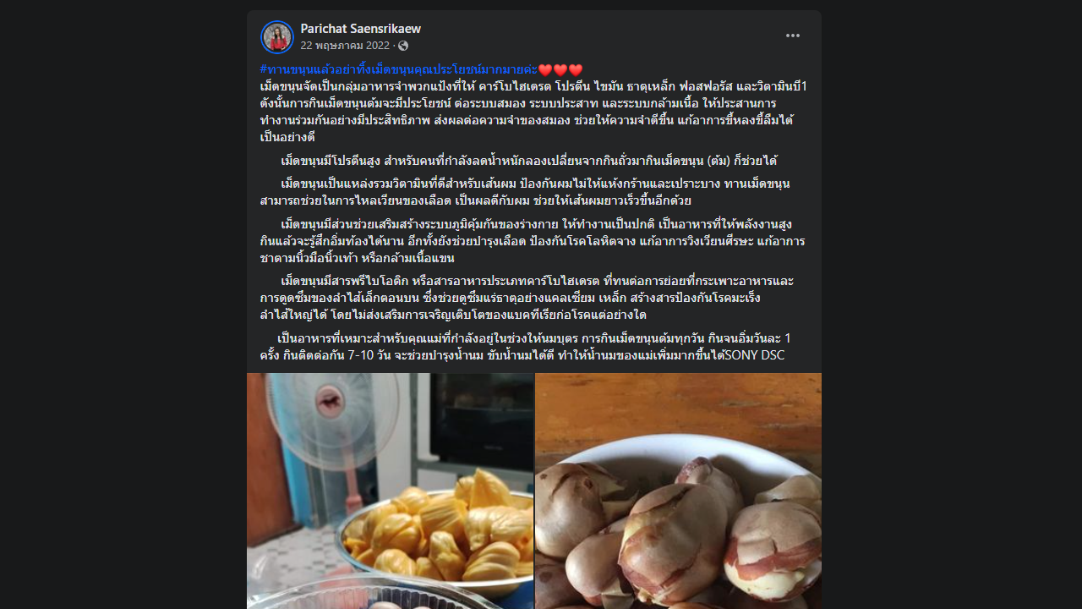Follow the blue hashtag #ทานขนุนแล้วอย่าทิ้งเม็ดขนุน link
The image size is (1082, 609).
tap(399, 69)
